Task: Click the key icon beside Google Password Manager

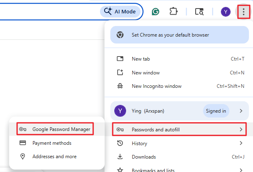Action: (x=23, y=129)
